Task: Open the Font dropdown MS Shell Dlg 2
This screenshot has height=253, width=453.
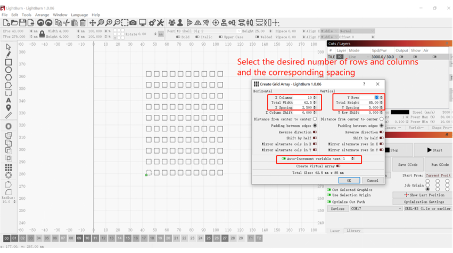Action: (208, 31)
